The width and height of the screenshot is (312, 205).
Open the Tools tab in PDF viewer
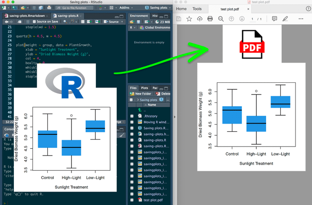coord(197,9)
